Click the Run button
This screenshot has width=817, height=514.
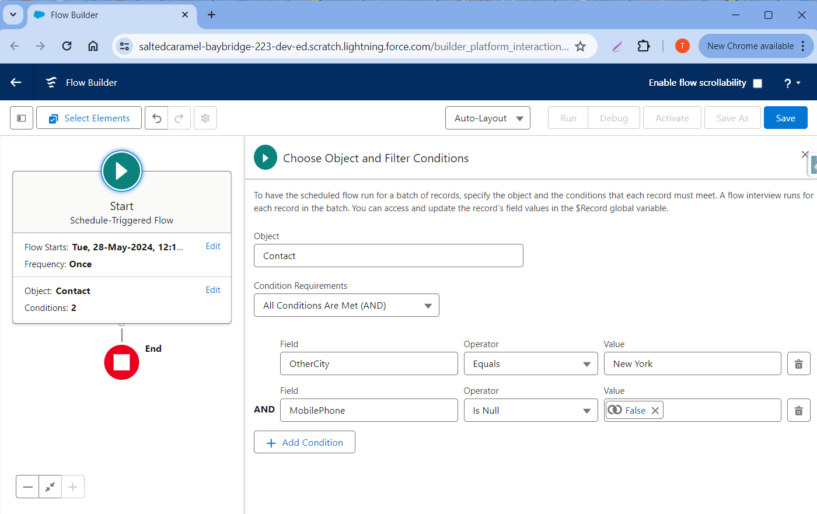click(x=568, y=118)
